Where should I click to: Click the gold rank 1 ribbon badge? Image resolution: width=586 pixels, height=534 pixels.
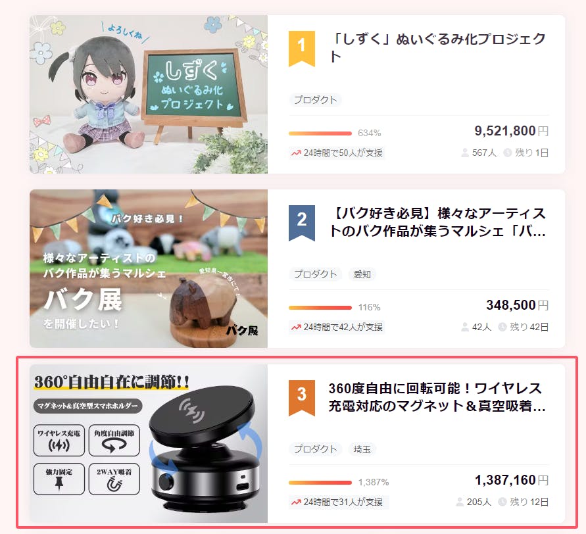tap(302, 49)
